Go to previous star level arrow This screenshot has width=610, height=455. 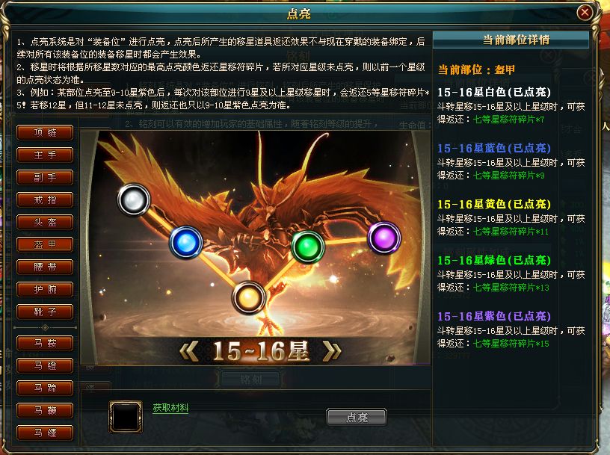pos(189,351)
